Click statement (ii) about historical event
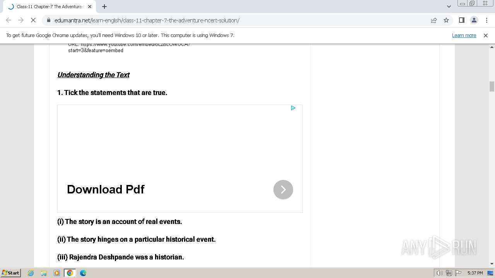495x278 pixels. pos(137,239)
